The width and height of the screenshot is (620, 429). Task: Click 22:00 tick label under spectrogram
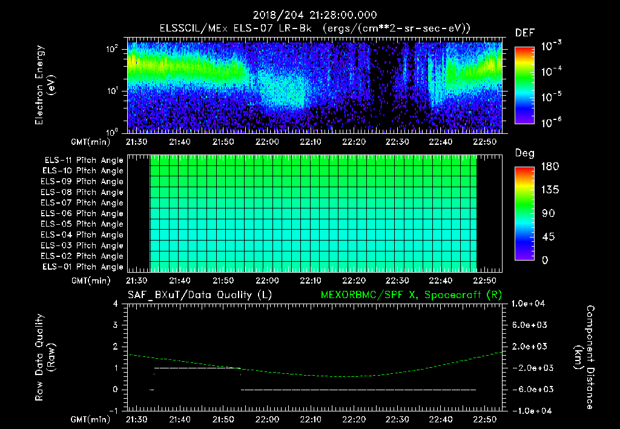(267, 142)
